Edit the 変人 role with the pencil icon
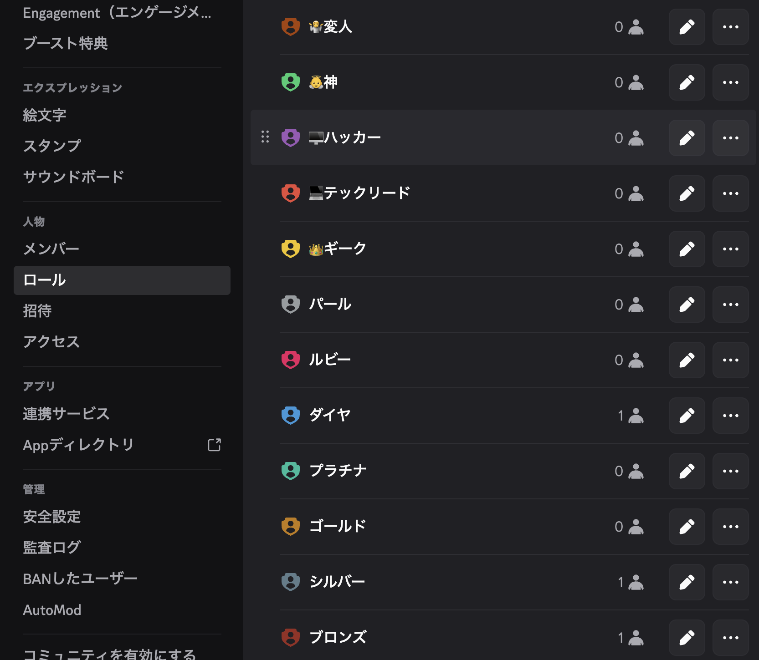This screenshot has width=759, height=660. (x=687, y=27)
